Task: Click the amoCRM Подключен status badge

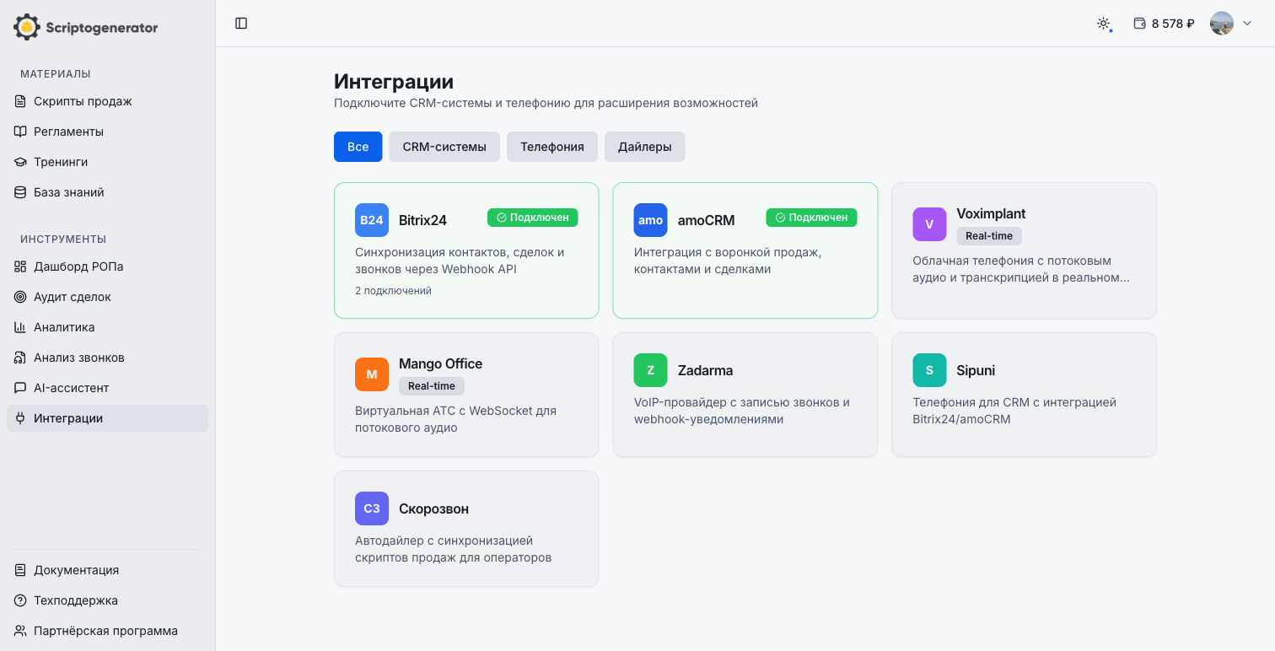Action: 811,218
